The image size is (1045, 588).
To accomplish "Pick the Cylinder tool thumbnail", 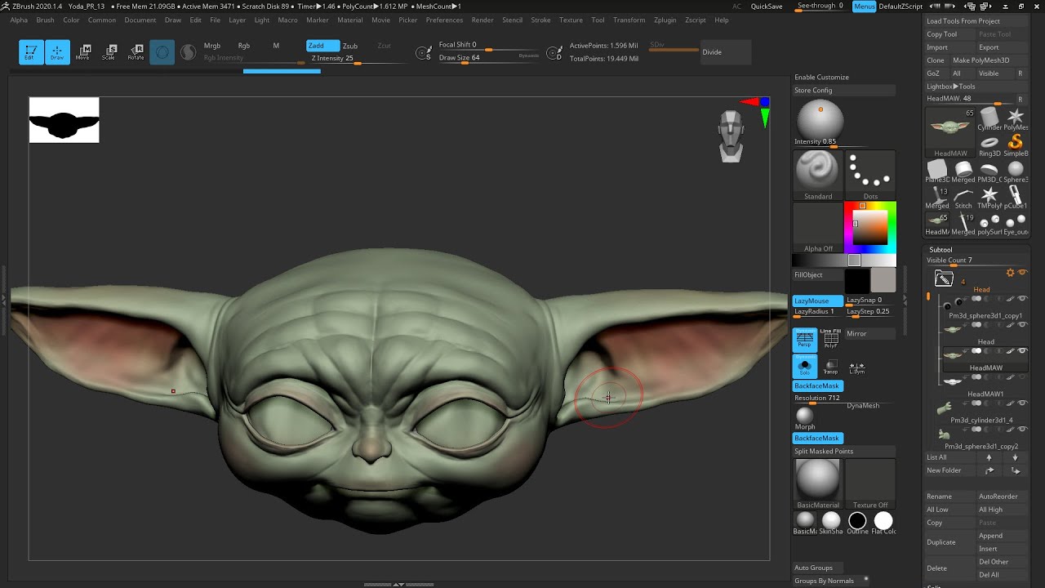I will click(989, 119).
